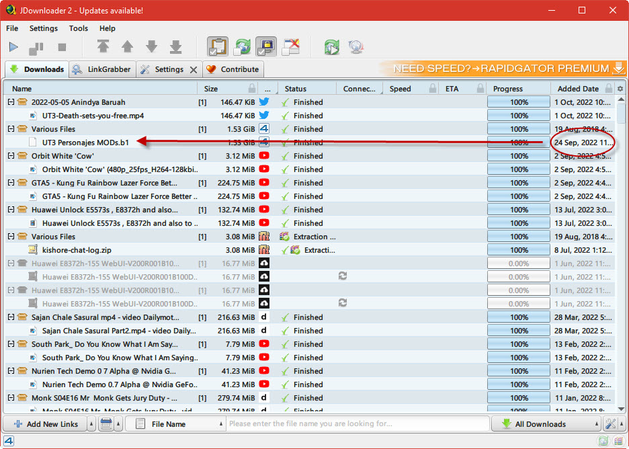
Task: Toggle premium accounts with the padlock monitor icon
Action: [266, 47]
